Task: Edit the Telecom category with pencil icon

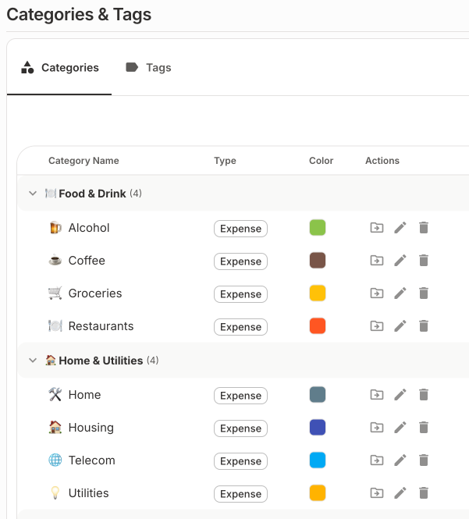Action: [x=400, y=460]
